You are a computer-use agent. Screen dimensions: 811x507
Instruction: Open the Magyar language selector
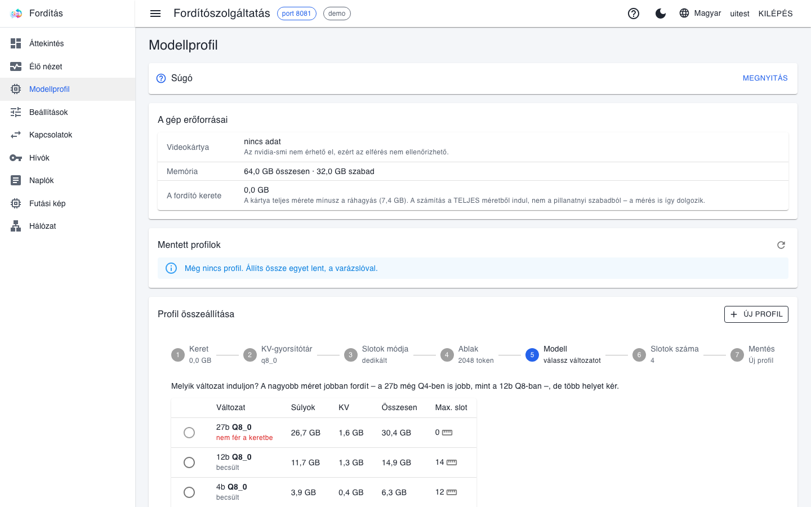click(700, 13)
